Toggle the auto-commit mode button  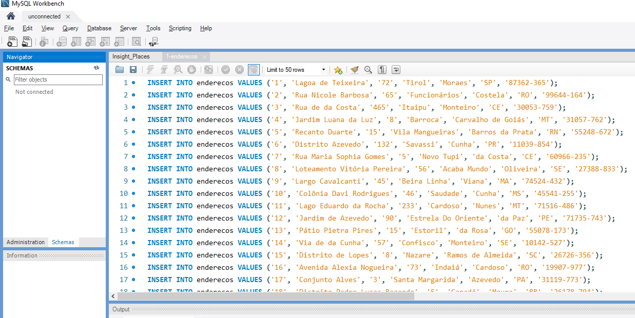click(x=254, y=70)
